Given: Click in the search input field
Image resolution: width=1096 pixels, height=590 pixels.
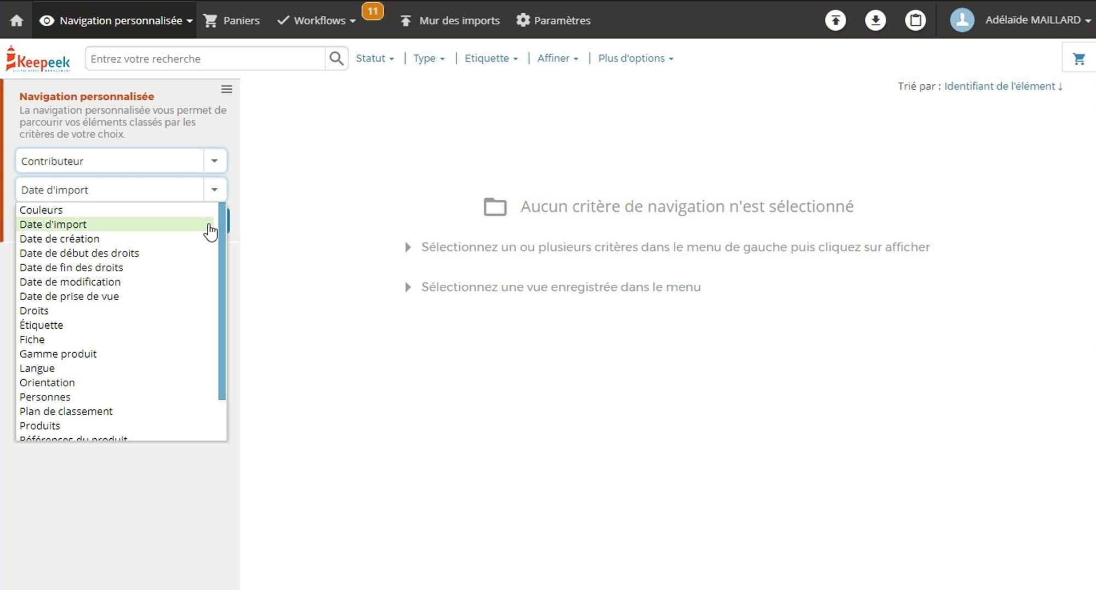Looking at the screenshot, I should click(x=206, y=59).
